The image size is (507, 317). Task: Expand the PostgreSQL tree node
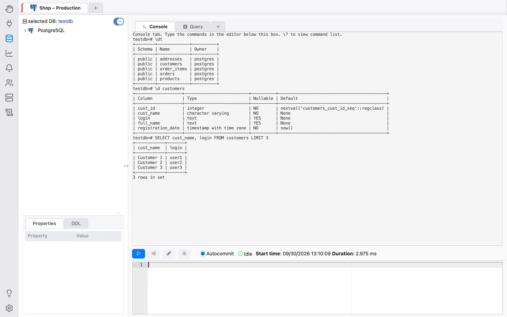pos(25,30)
